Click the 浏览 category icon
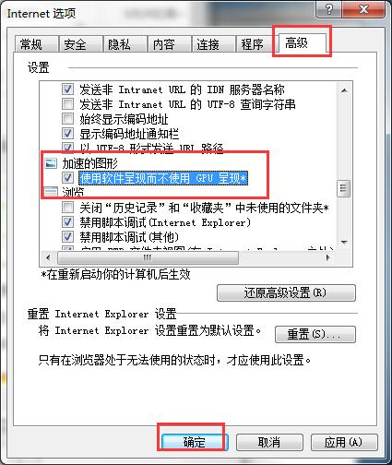Image resolution: width=392 pixels, height=465 pixels. coord(51,192)
